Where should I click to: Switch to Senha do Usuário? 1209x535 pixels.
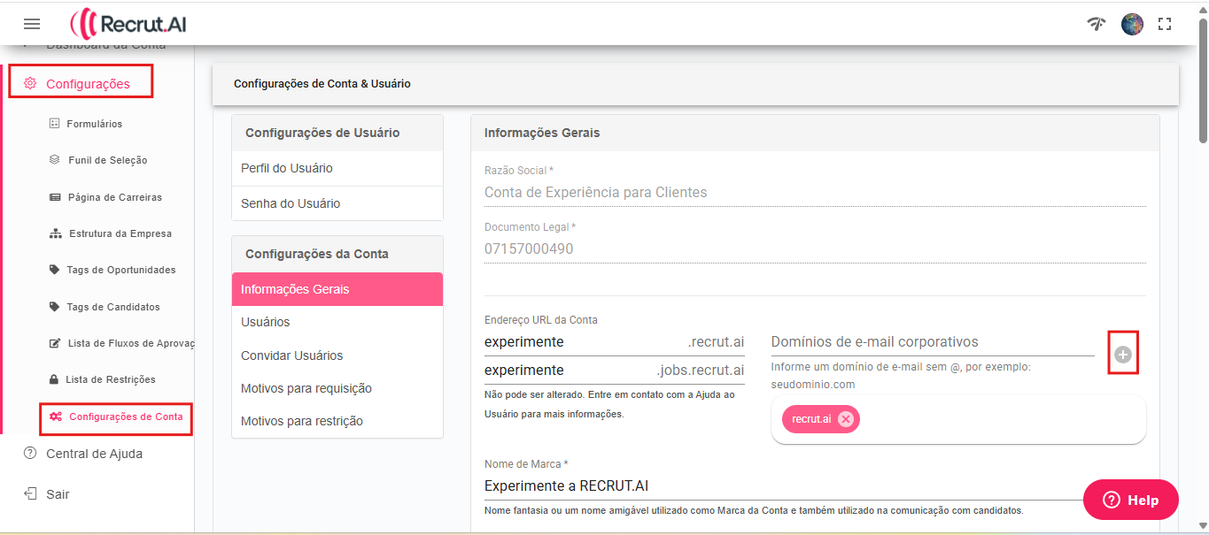pos(291,203)
